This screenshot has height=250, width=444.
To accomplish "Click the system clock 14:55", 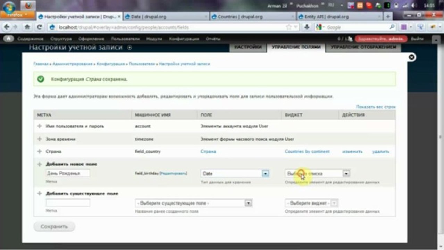I will point(429,6).
